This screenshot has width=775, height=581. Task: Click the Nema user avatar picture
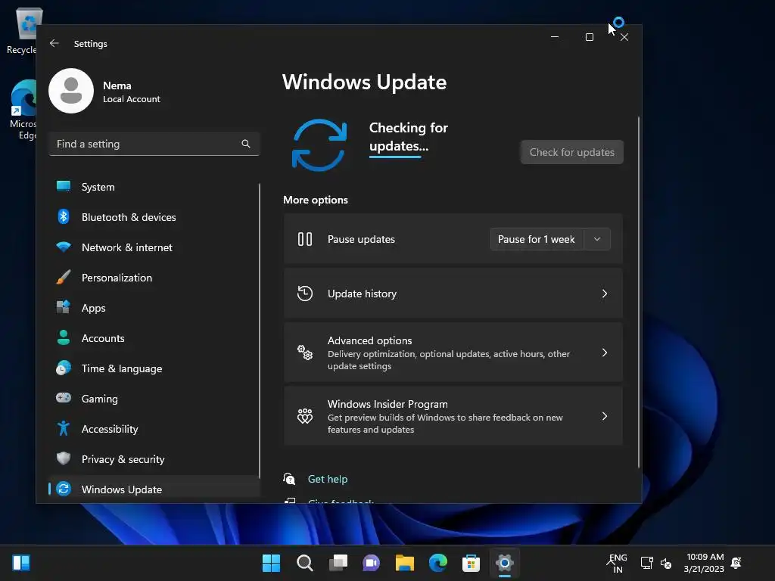71,91
